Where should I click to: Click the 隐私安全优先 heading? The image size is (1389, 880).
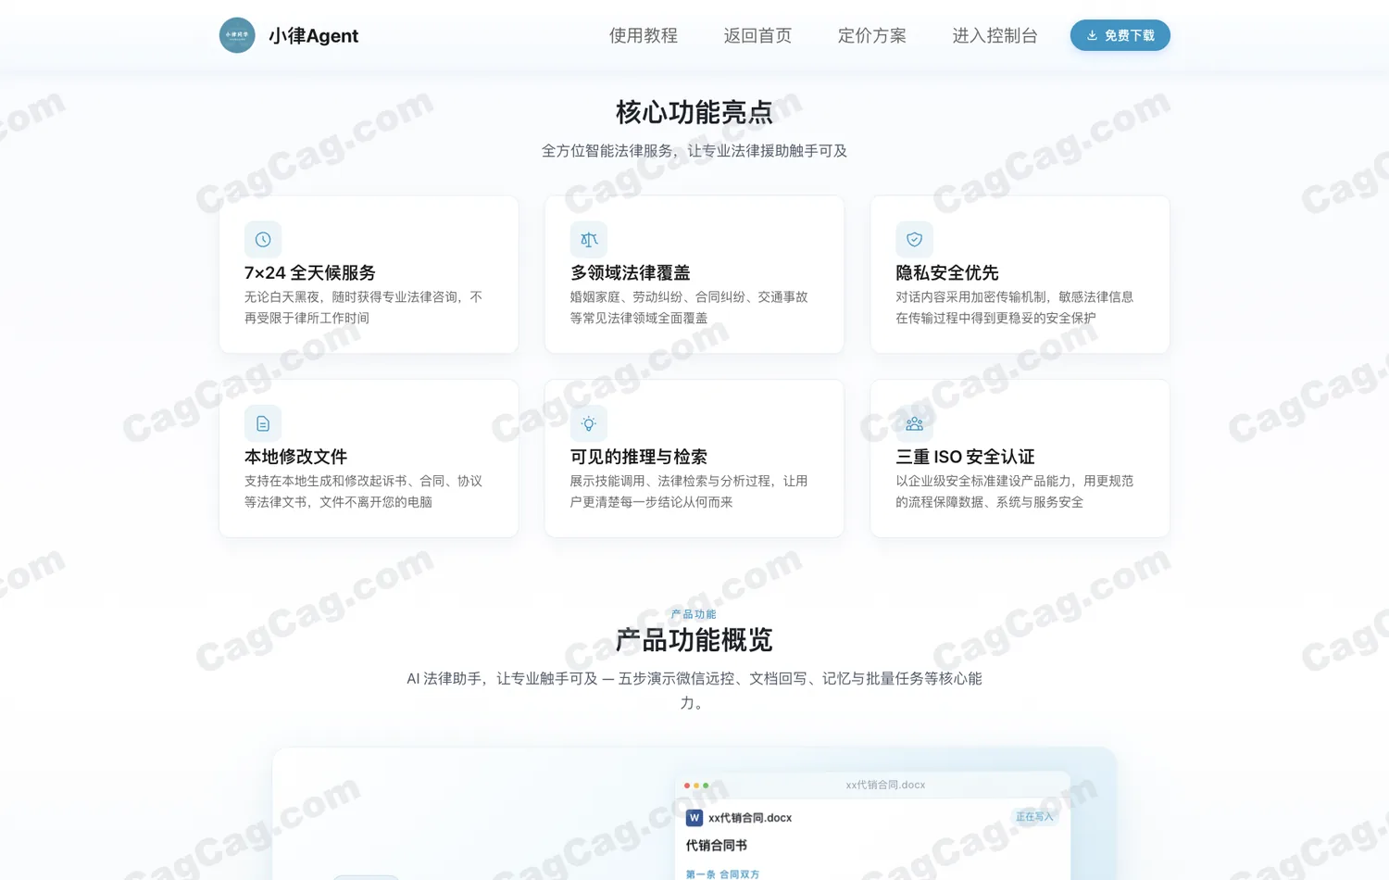pos(947,272)
